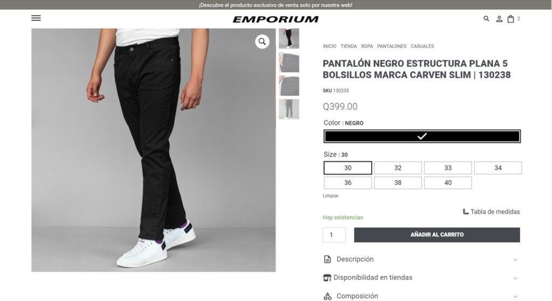This screenshot has width=552, height=301.
Task: Click the Descripción document icon
Action: (327, 260)
